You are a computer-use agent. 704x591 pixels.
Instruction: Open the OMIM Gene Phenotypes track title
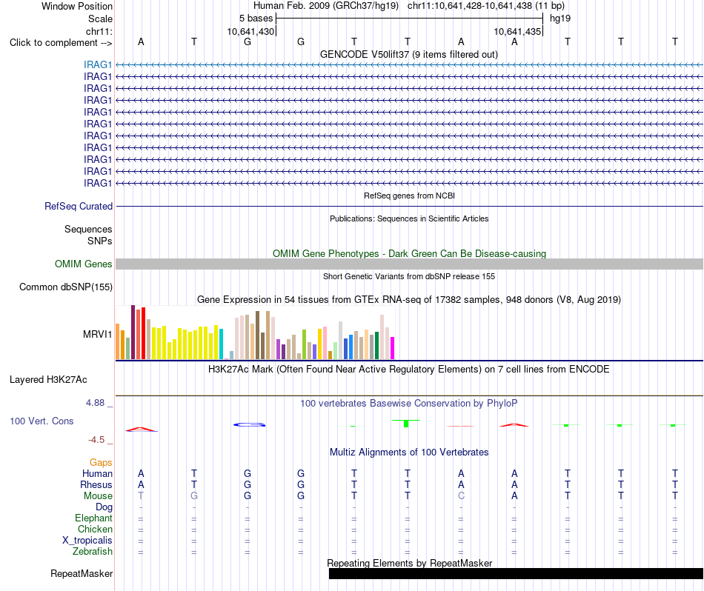click(x=409, y=253)
